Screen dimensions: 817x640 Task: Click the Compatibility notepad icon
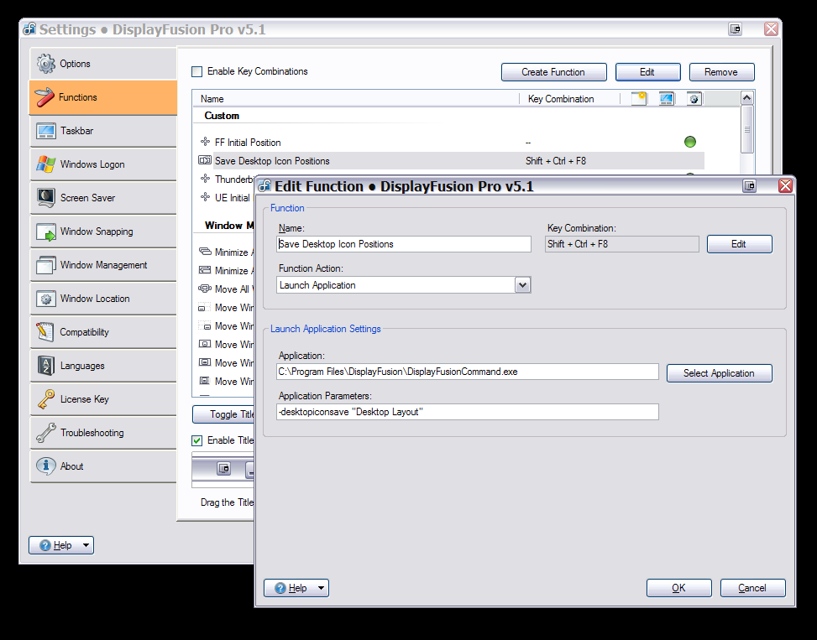(x=45, y=332)
